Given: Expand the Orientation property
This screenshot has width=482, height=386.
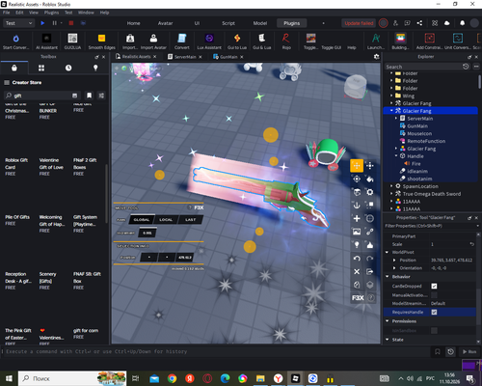Looking at the screenshot, I should (x=394, y=268).
